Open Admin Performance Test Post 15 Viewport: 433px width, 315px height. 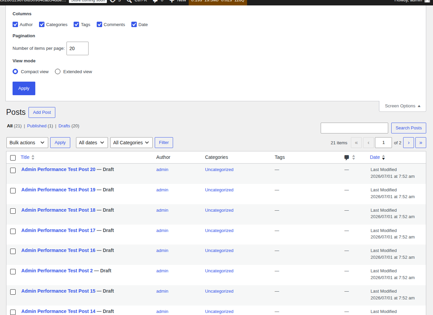(x=58, y=291)
